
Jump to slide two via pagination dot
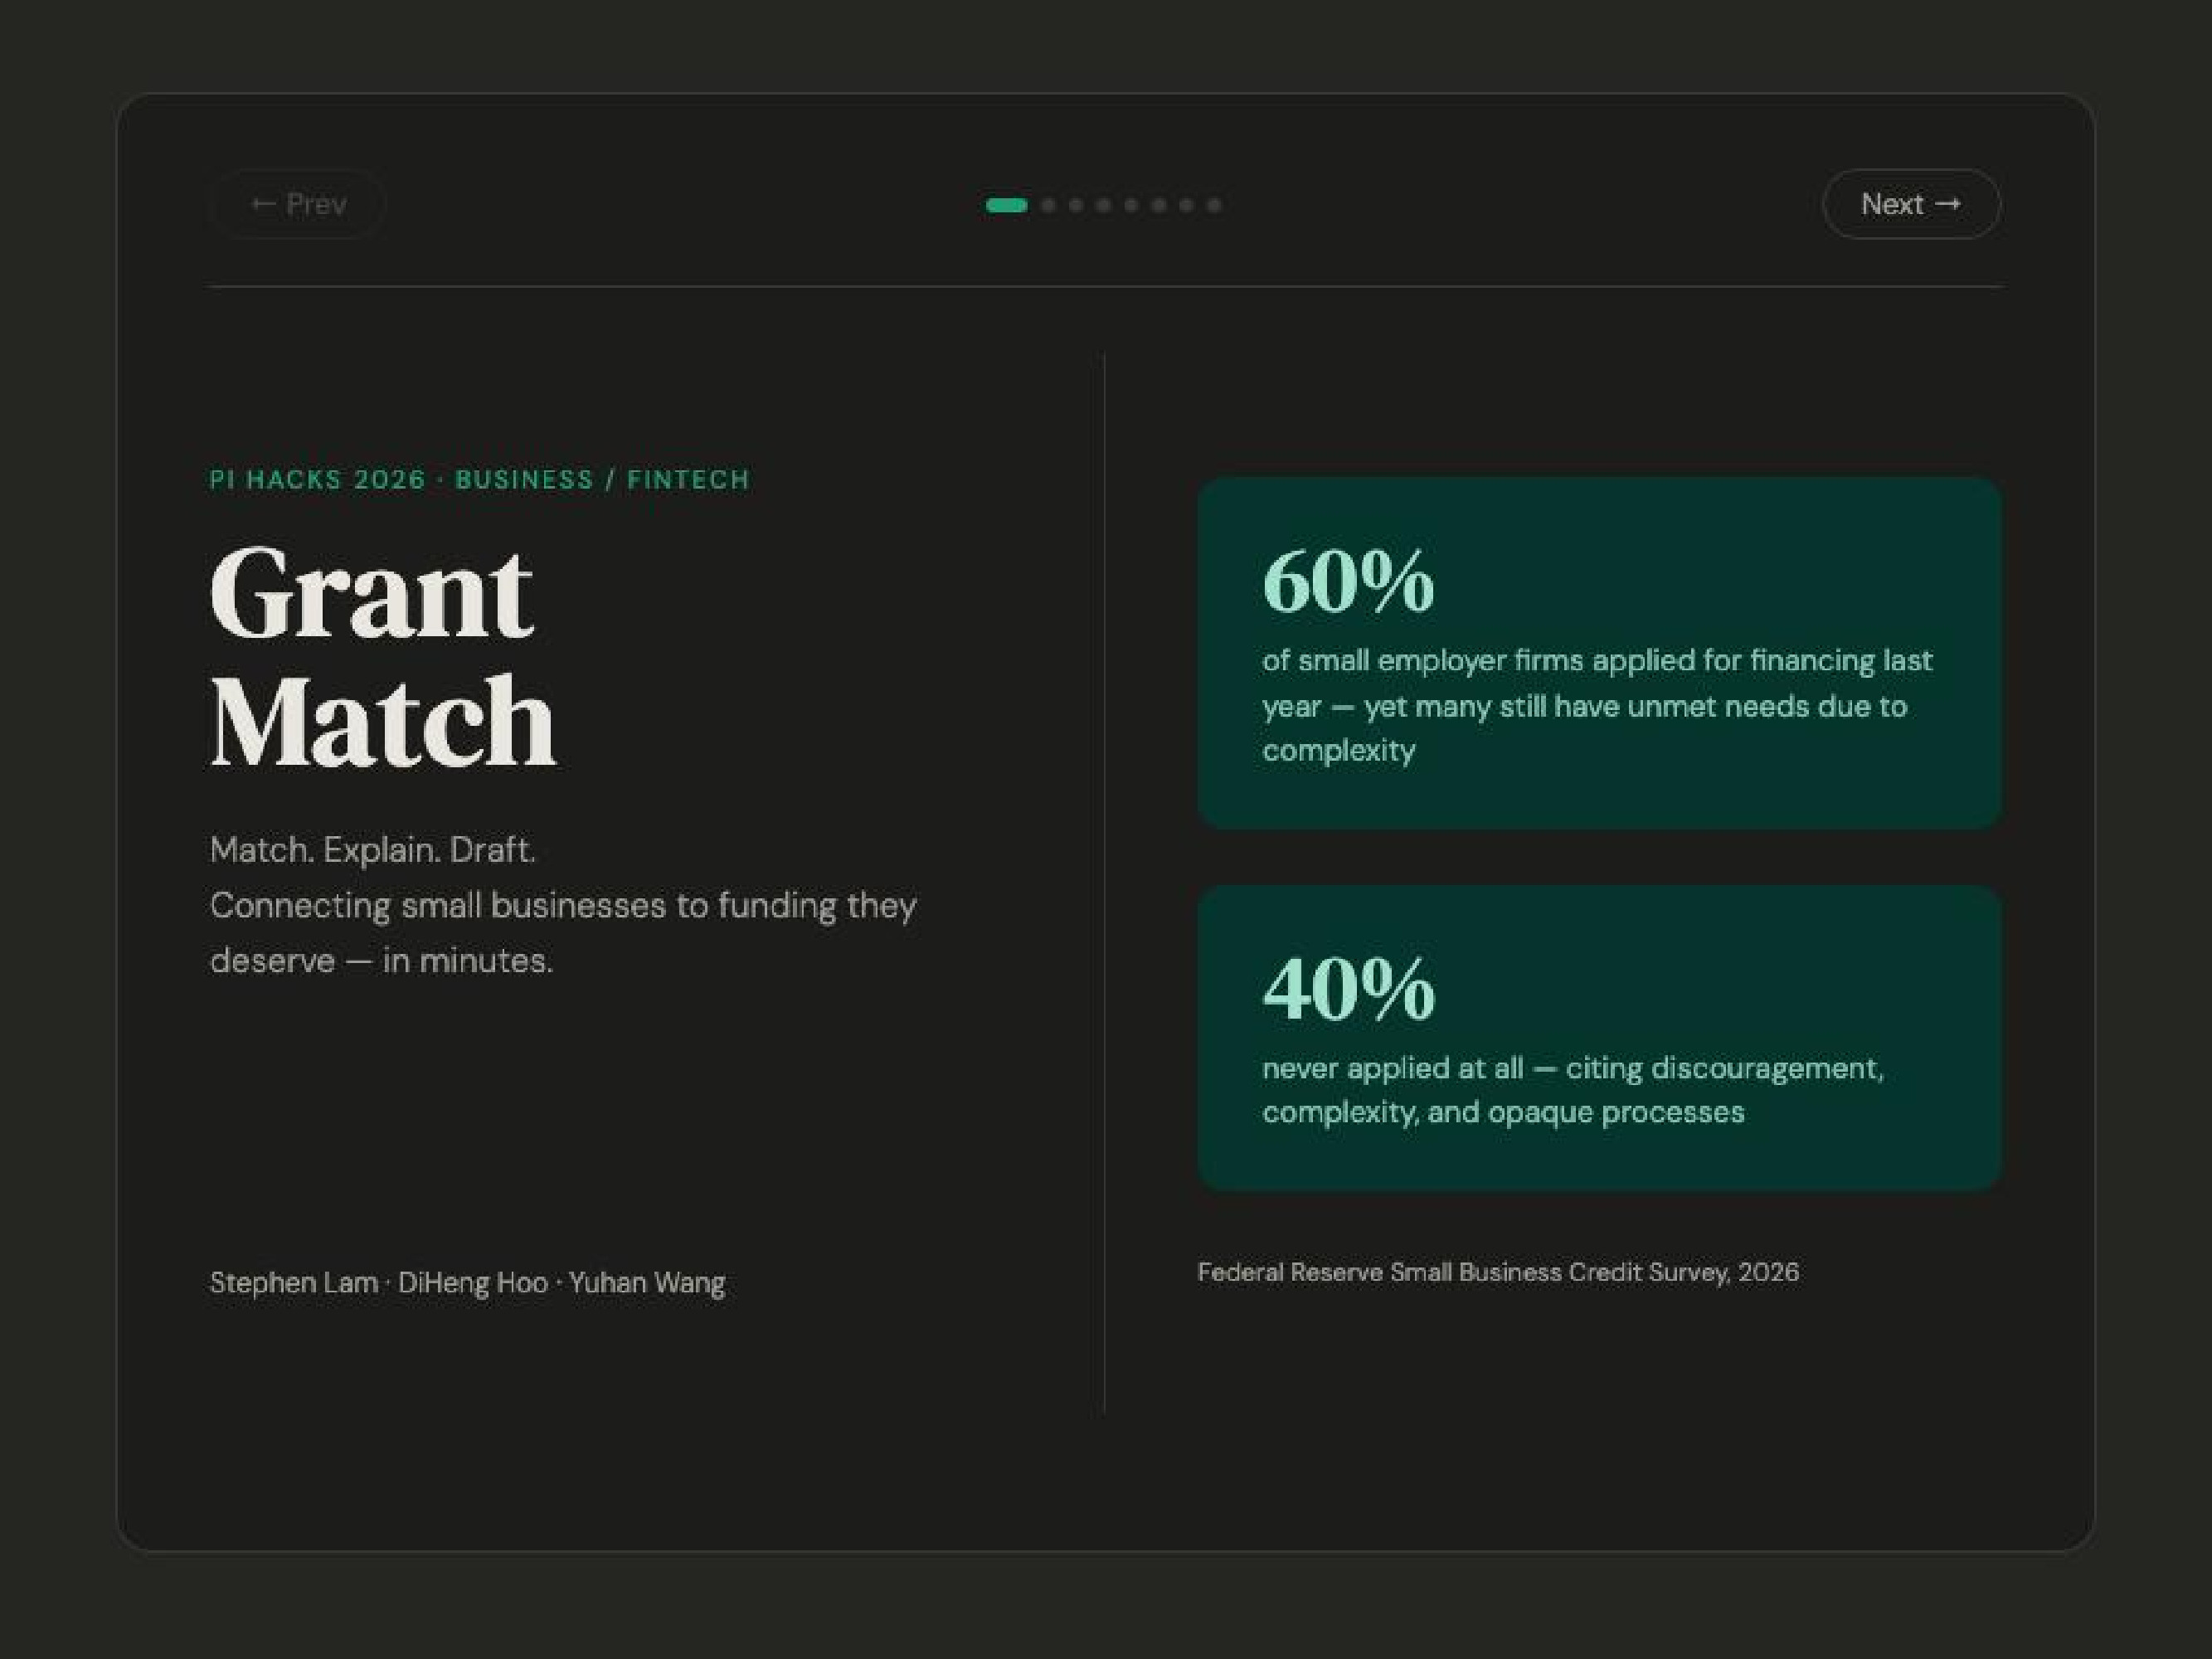(1048, 205)
